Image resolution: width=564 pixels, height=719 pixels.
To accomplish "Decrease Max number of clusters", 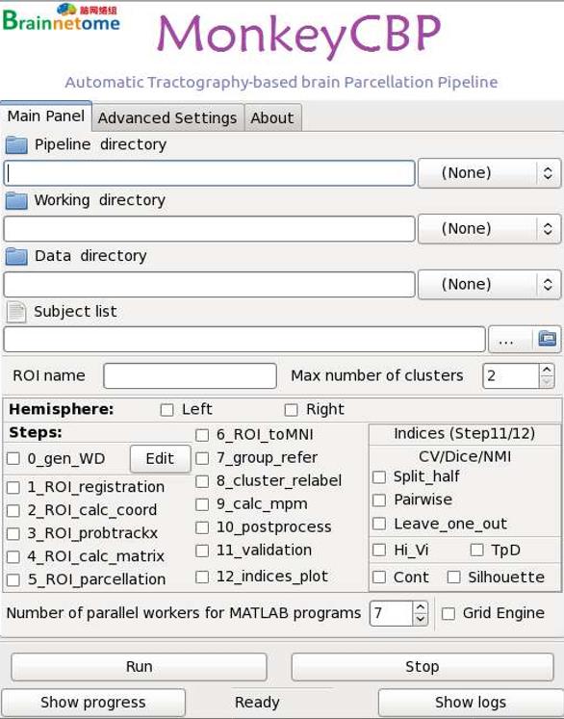I will 546,381.
